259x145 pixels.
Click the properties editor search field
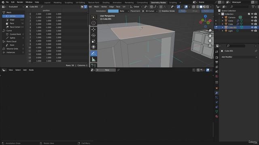pos(236,46)
